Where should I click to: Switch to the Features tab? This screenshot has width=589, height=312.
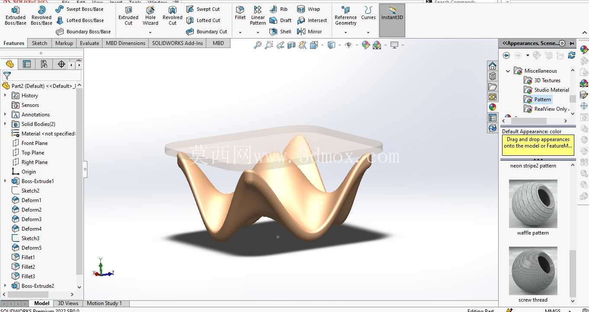click(14, 43)
